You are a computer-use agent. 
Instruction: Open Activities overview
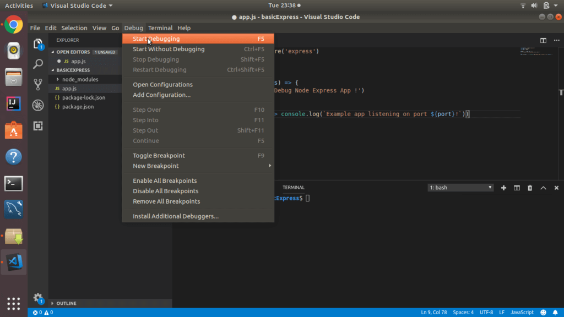19,6
